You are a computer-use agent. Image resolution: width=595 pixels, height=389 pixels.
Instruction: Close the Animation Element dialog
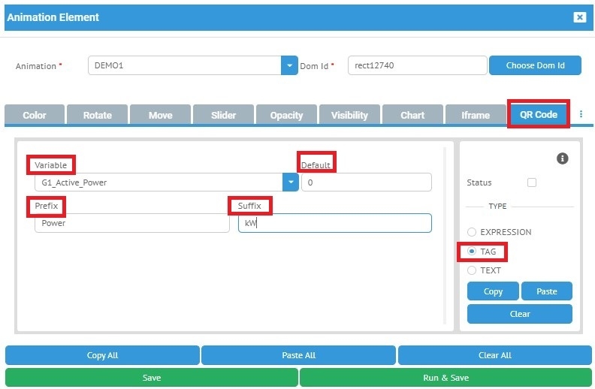[579, 17]
